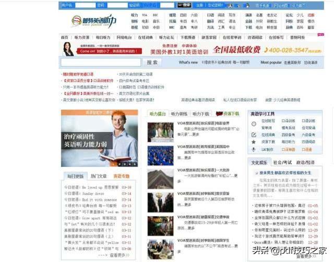Select the 文化娱乐 tab
Viewport: 334px width, 262px height.
(x=259, y=163)
